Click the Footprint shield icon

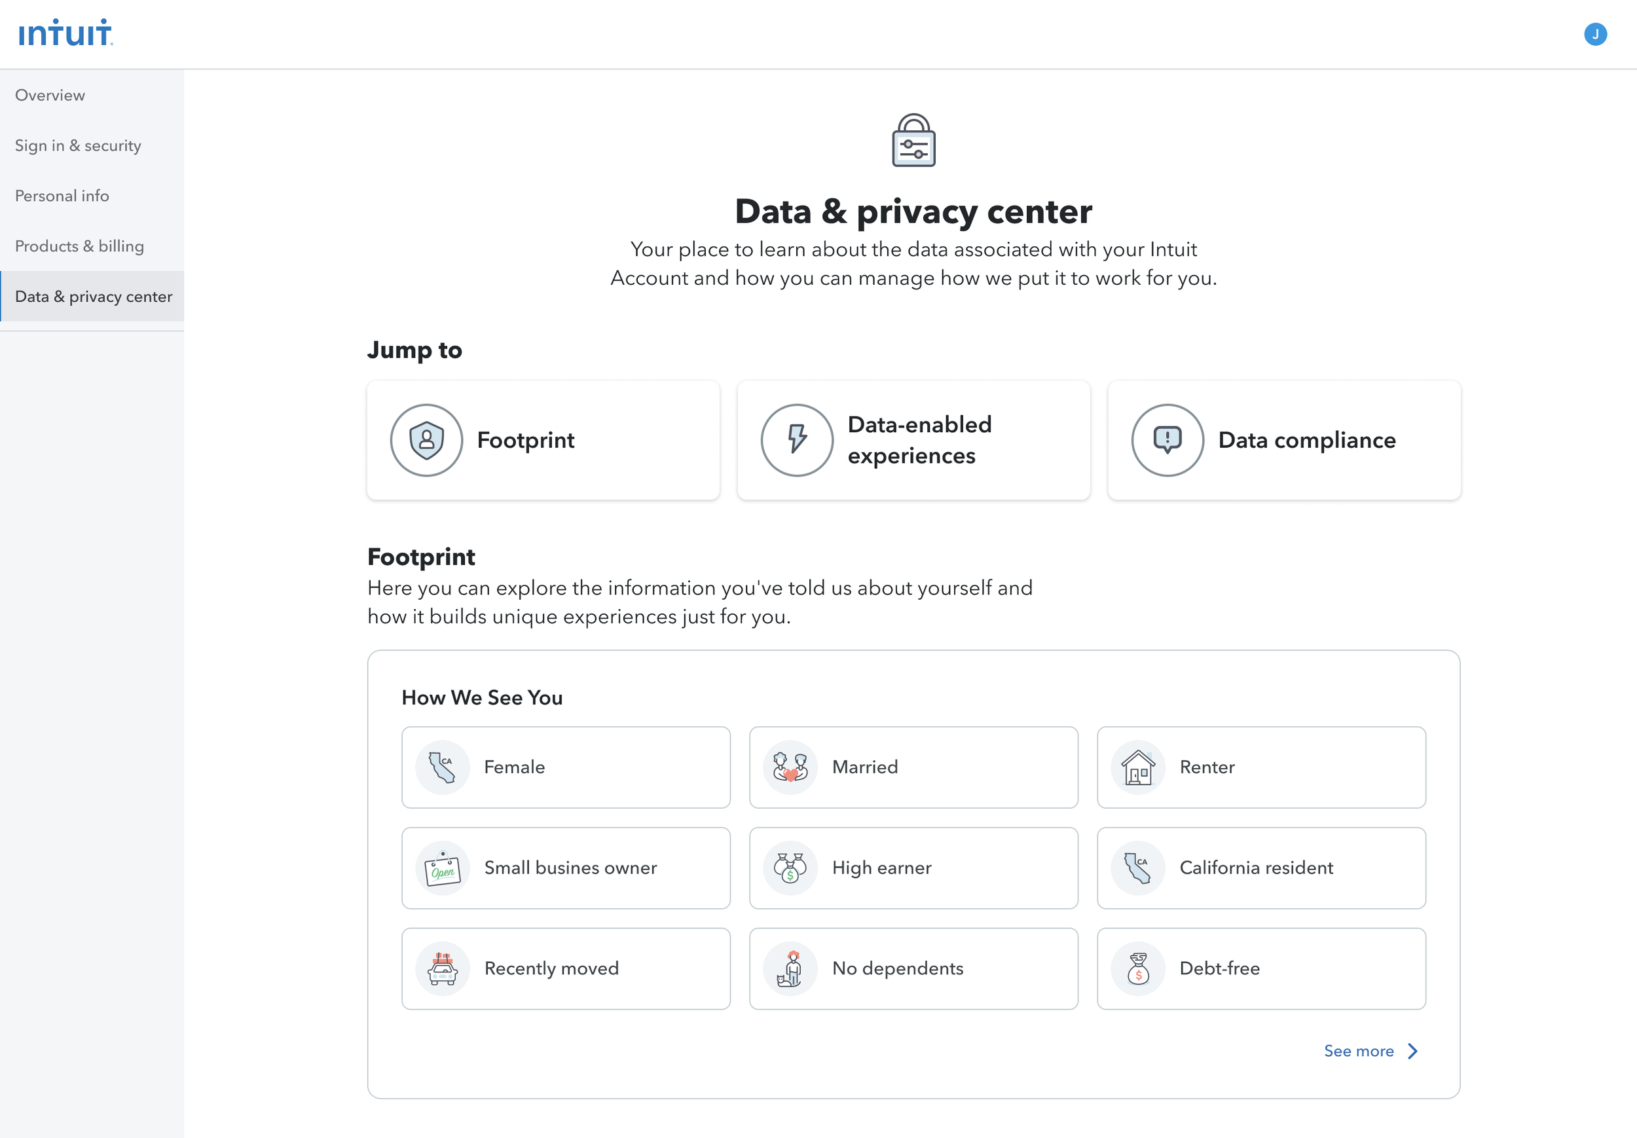426,440
